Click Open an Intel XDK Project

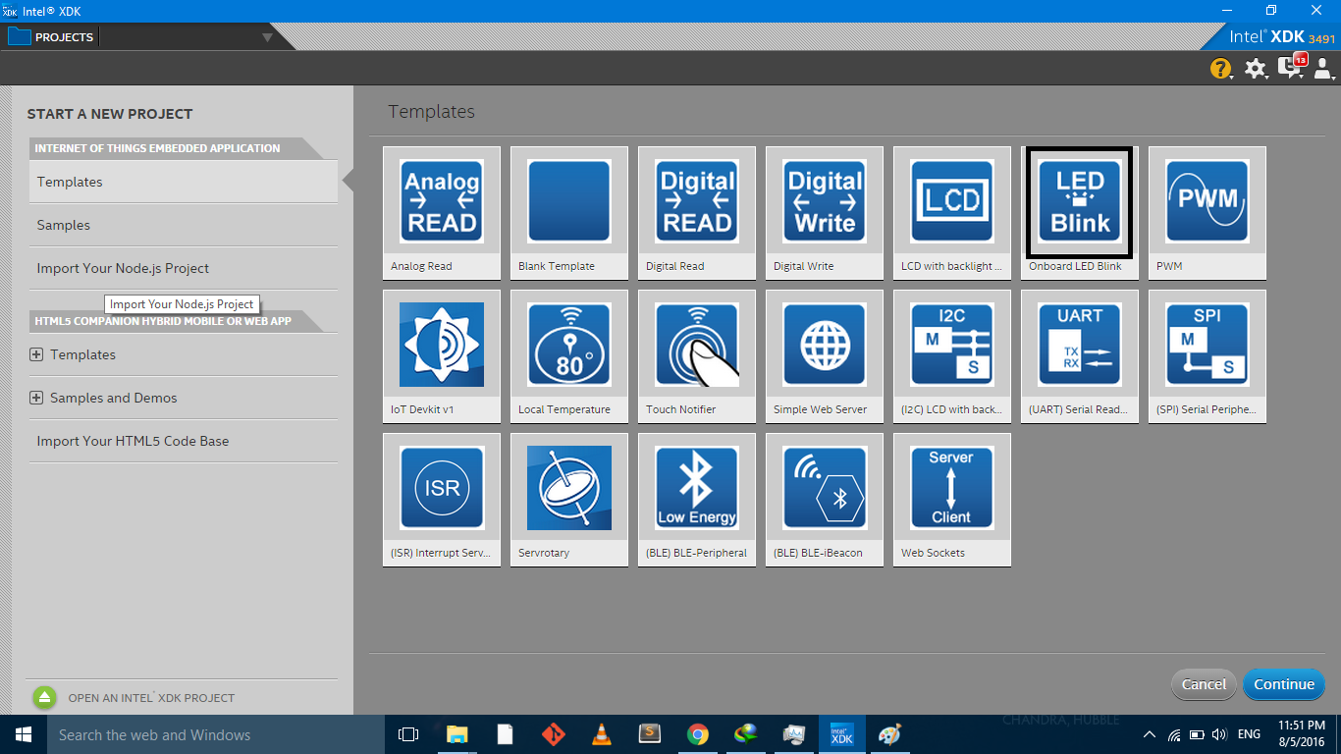click(151, 698)
